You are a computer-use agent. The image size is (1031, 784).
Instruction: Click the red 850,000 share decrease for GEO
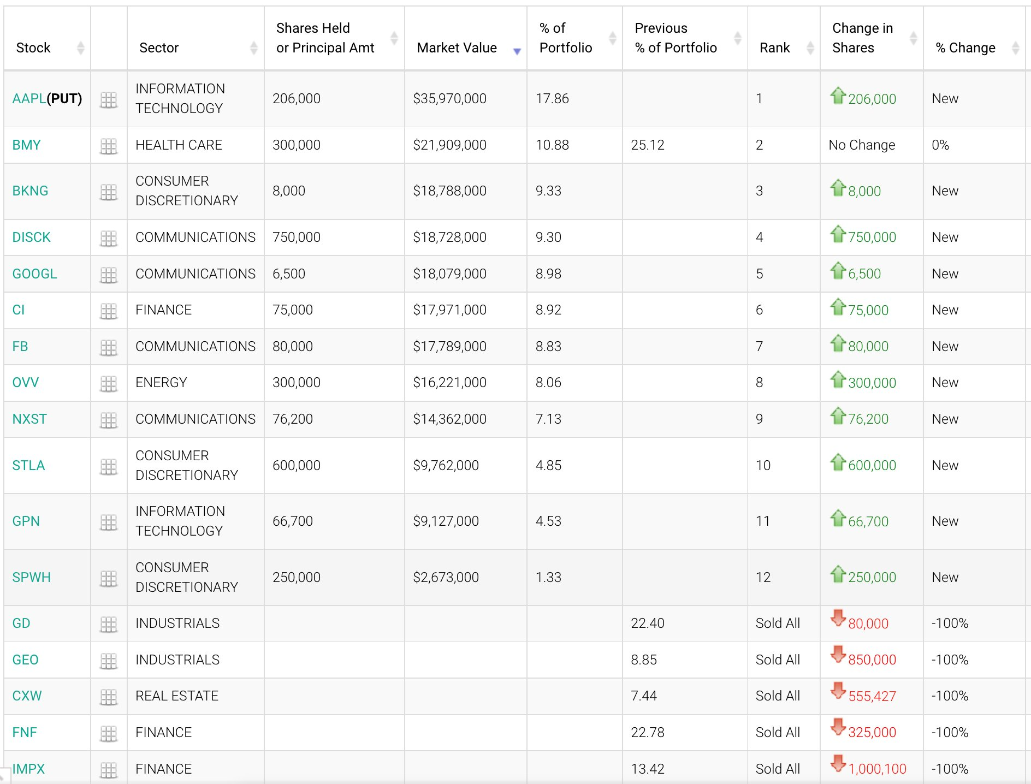(x=872, y=660)
